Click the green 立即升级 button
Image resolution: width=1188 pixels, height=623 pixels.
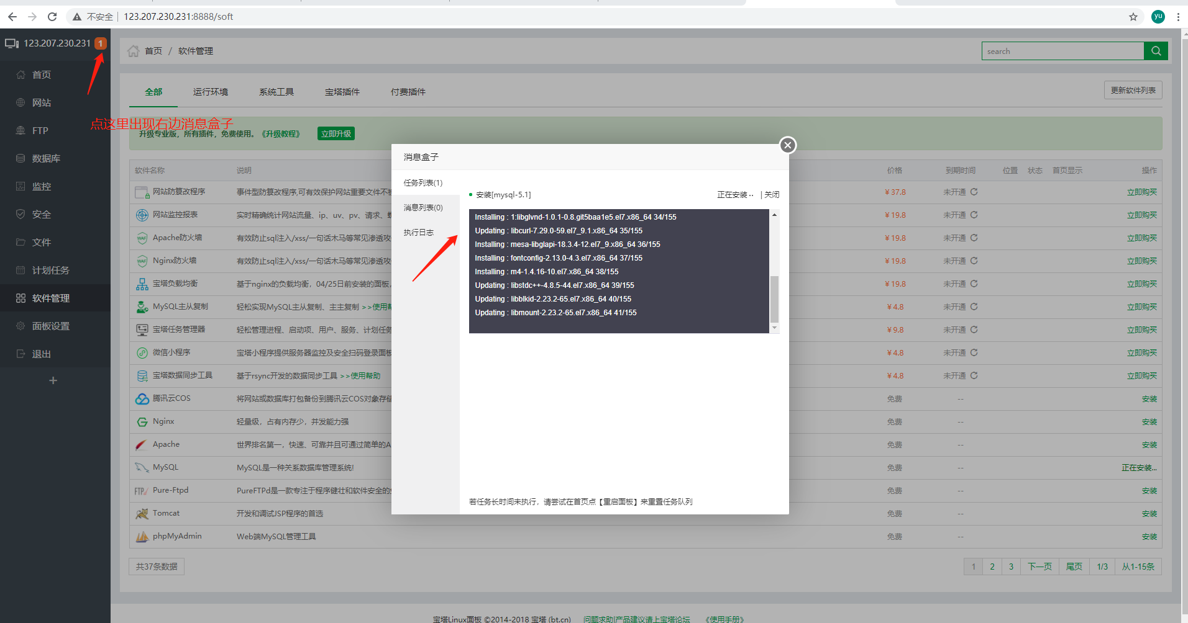(x=336, y=133)
